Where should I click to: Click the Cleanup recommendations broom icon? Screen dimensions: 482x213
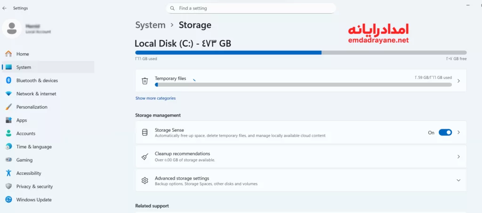pyautogui.click(x=145, y=157)
